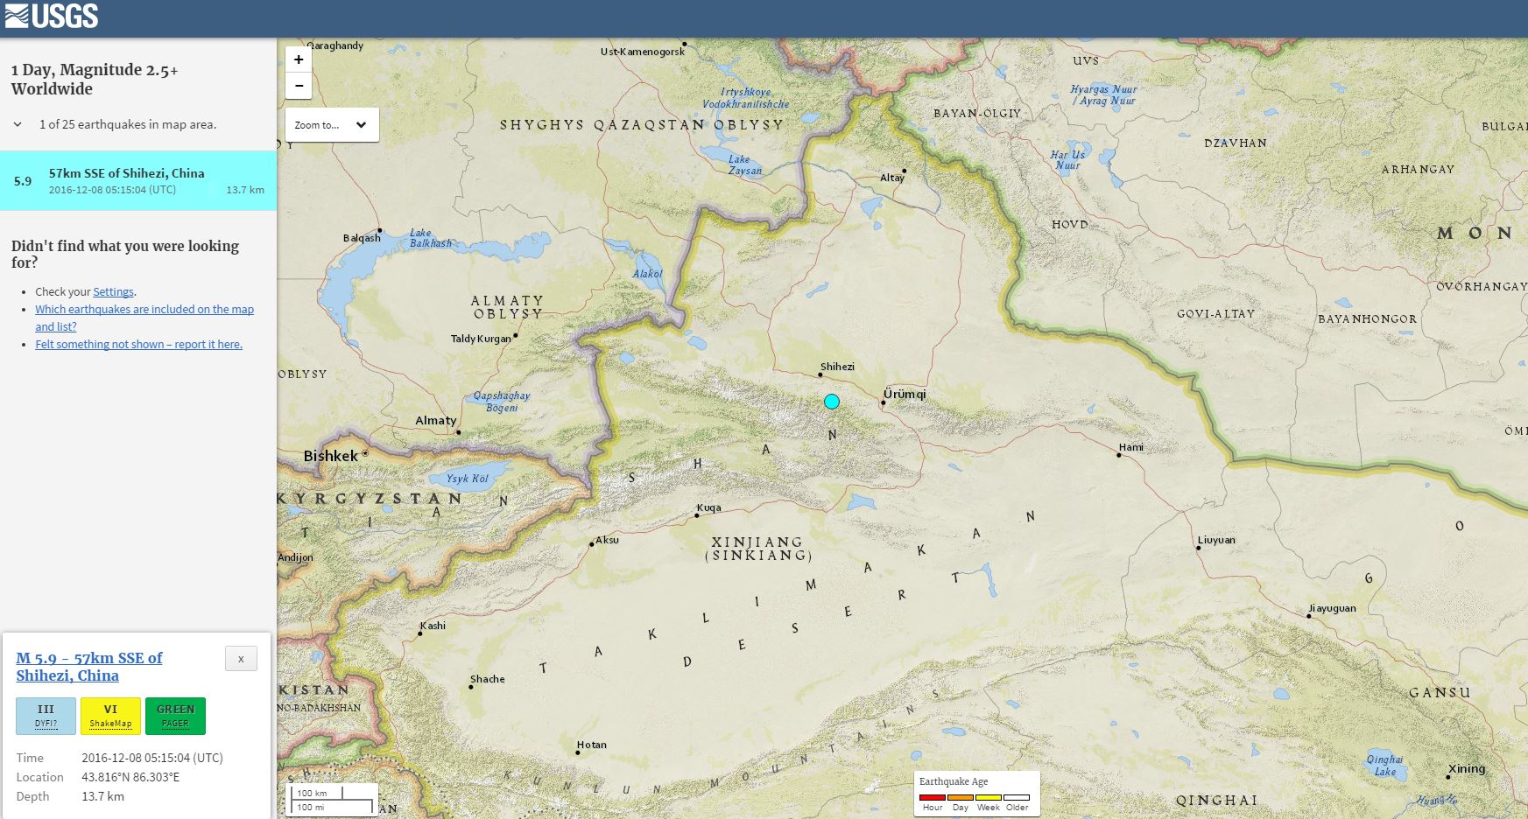
Task: Collapse the earthquake count list chevron
Action: (18, 124)
